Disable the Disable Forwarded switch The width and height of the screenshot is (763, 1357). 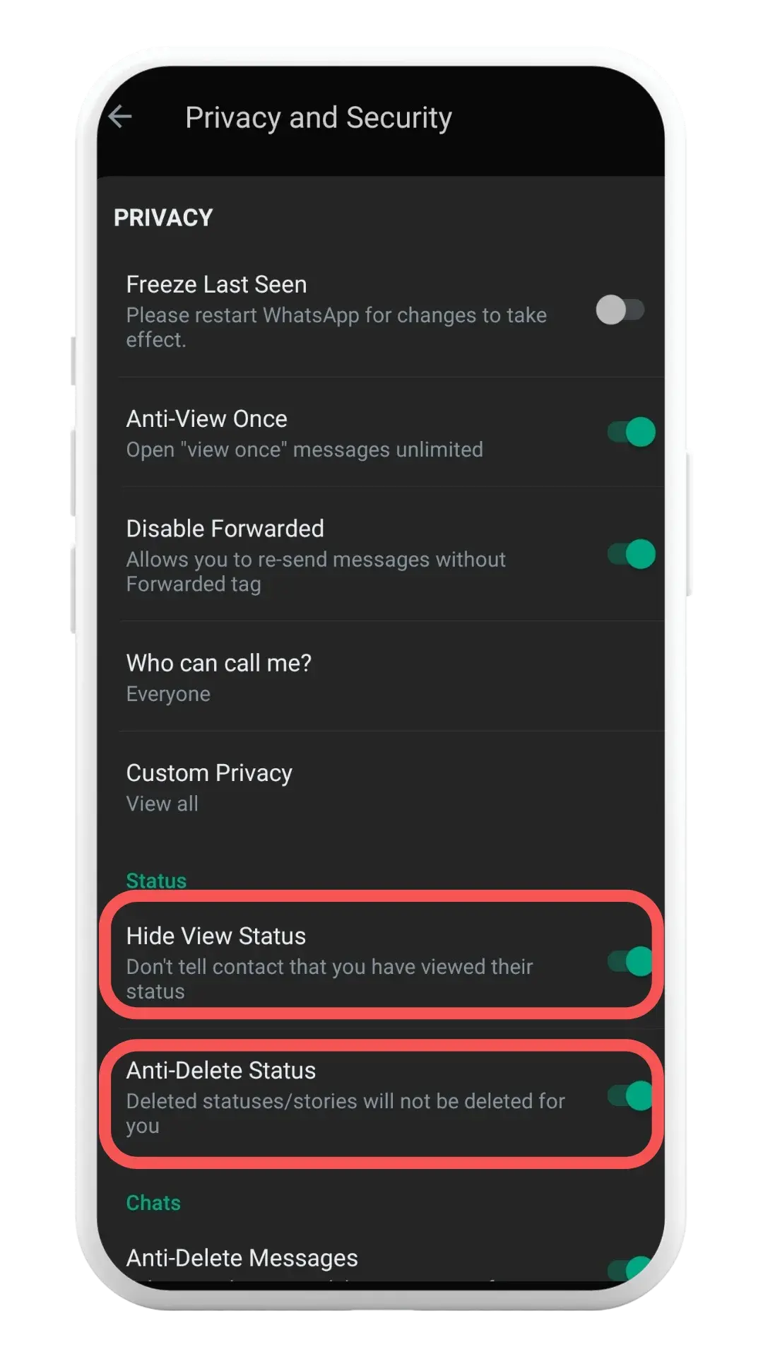tap(632, 554)
